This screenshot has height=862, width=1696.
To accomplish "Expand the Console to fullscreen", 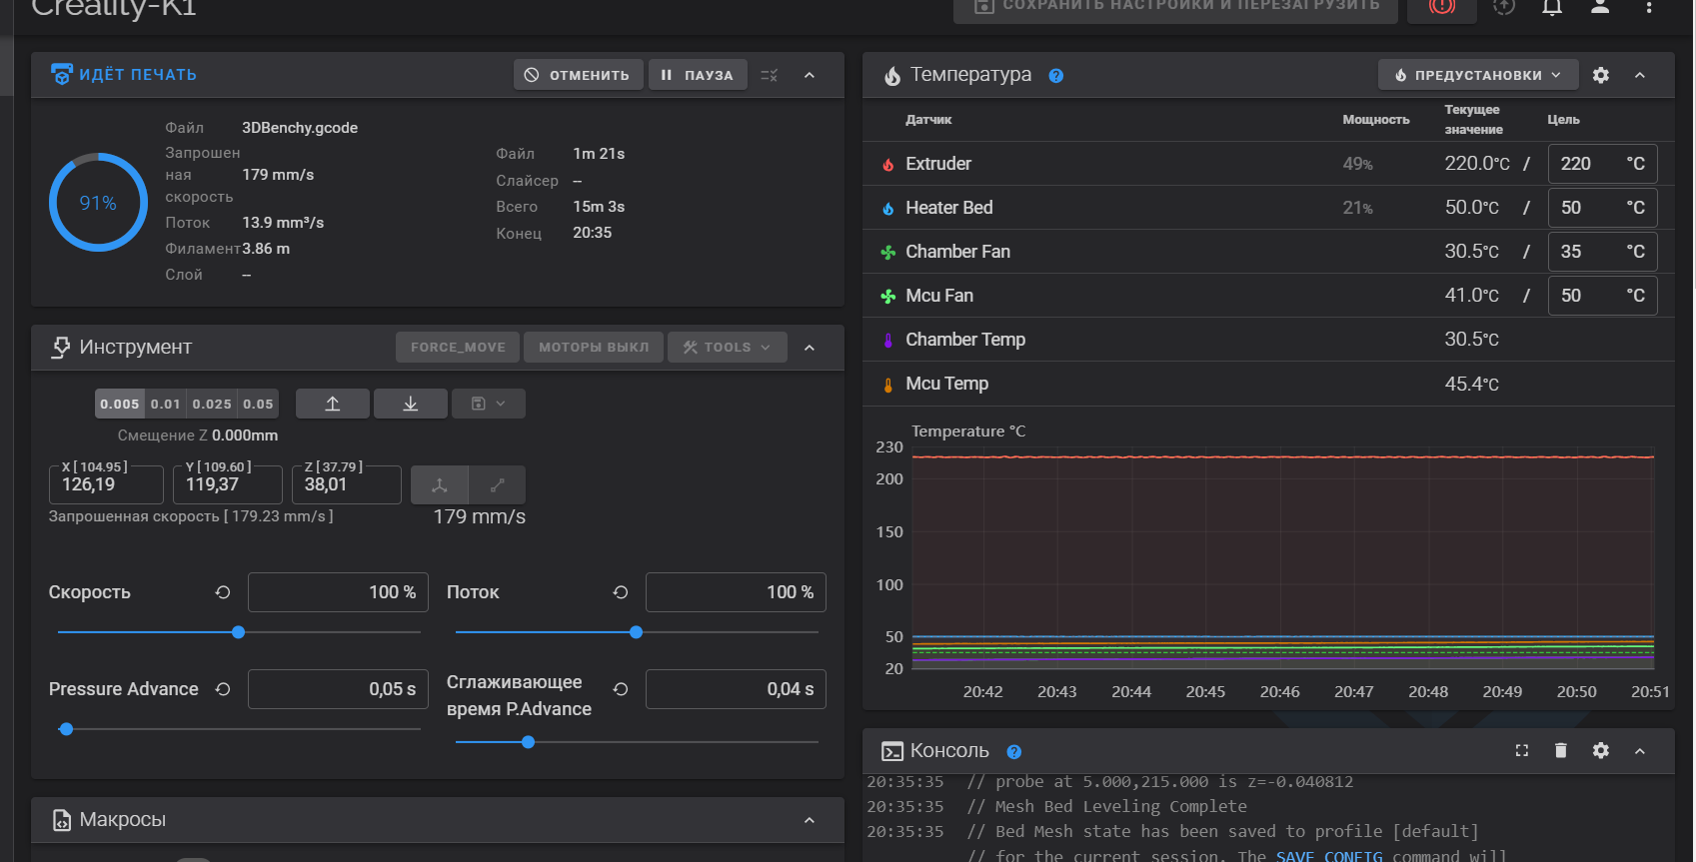I will pyautogui.click(x=1522, y=750).
